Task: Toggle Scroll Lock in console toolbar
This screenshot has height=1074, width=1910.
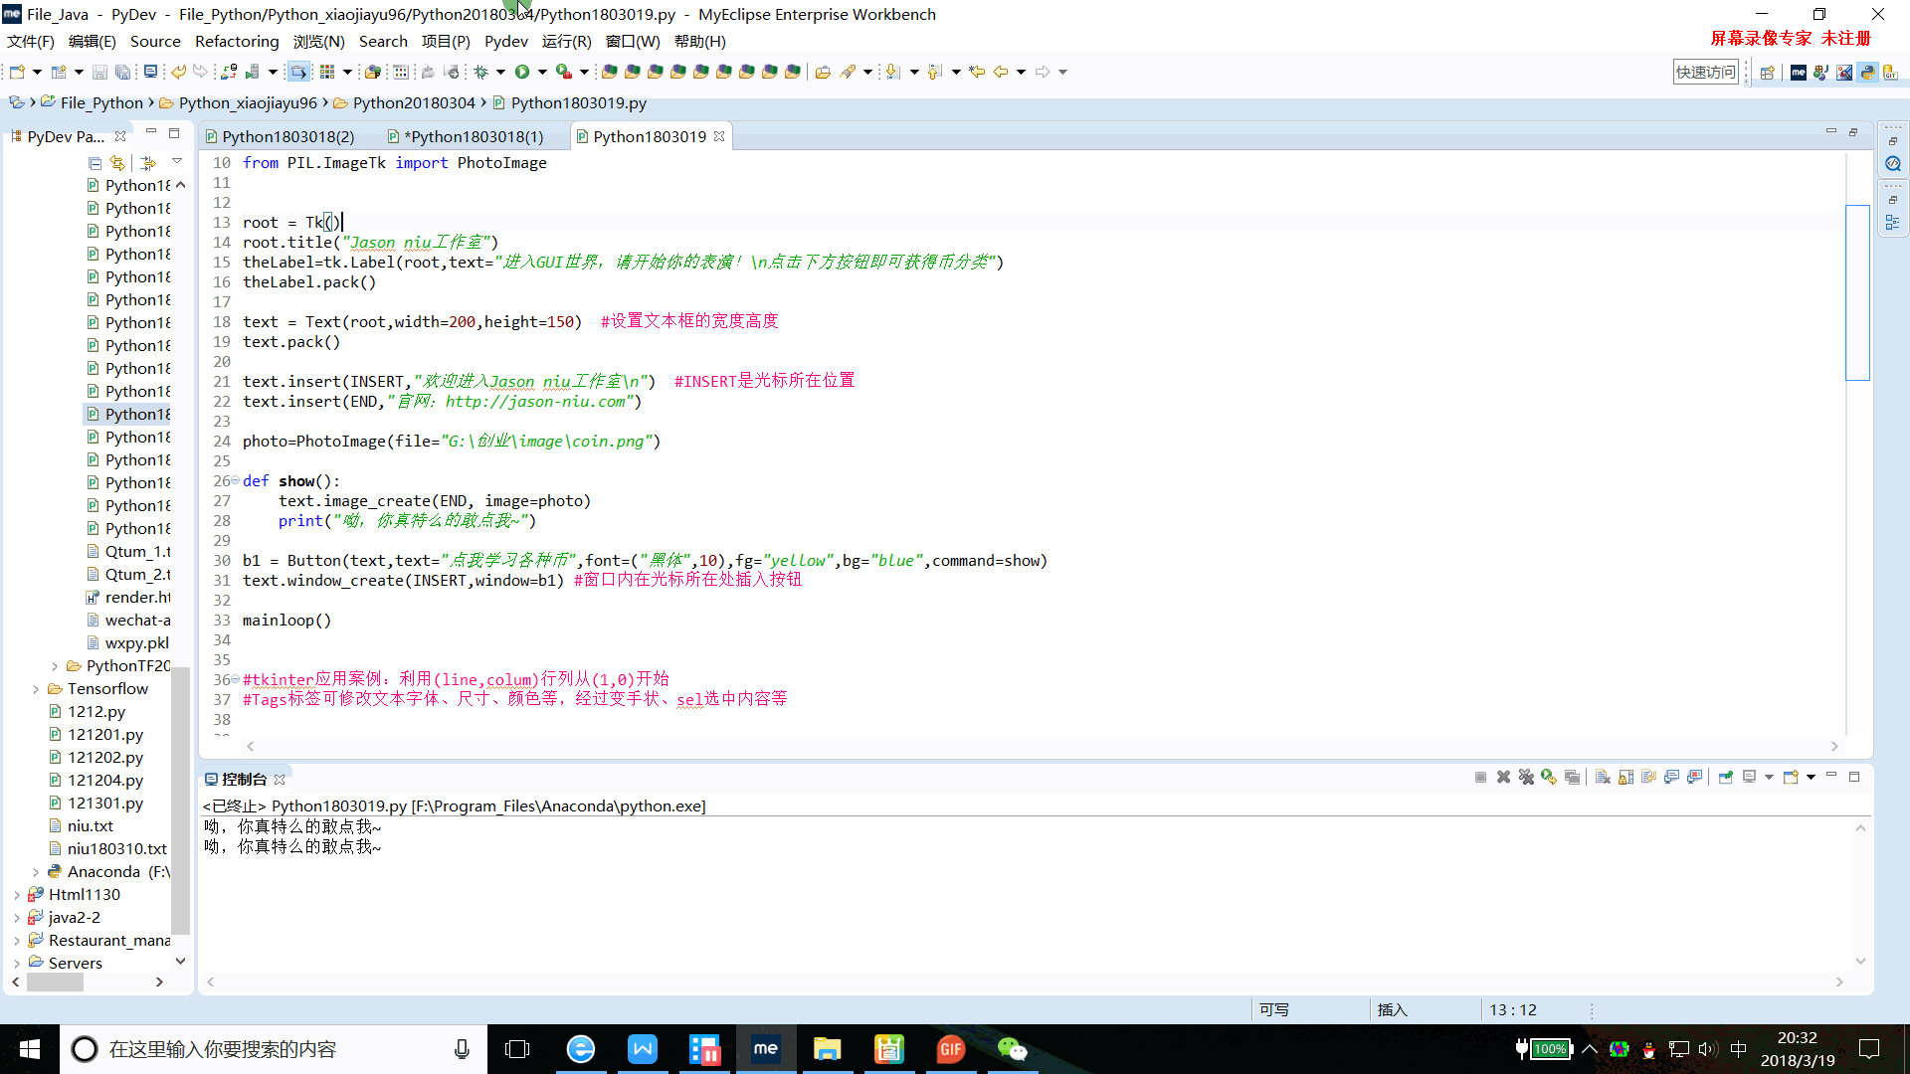Action: click(x=1625, y=778)
